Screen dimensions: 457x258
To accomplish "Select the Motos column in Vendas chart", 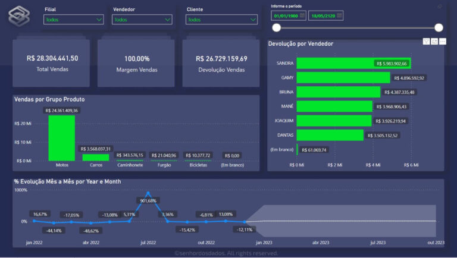I will [x=62, y=138].
